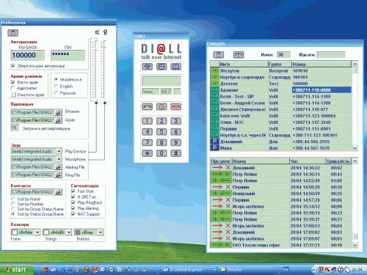Disable the NAT Support checkbox

coord(73,214)
